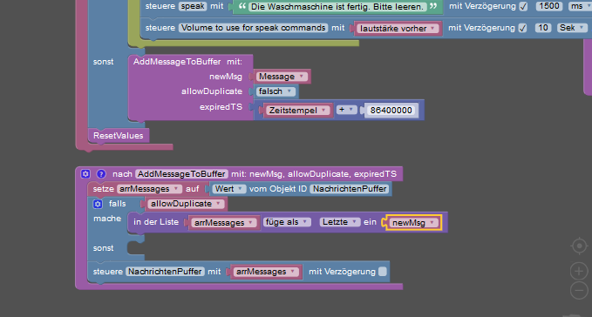This screenshot has height=317, width=592.
Task: Click 'in der Liste' label
Action: point(156,222)
